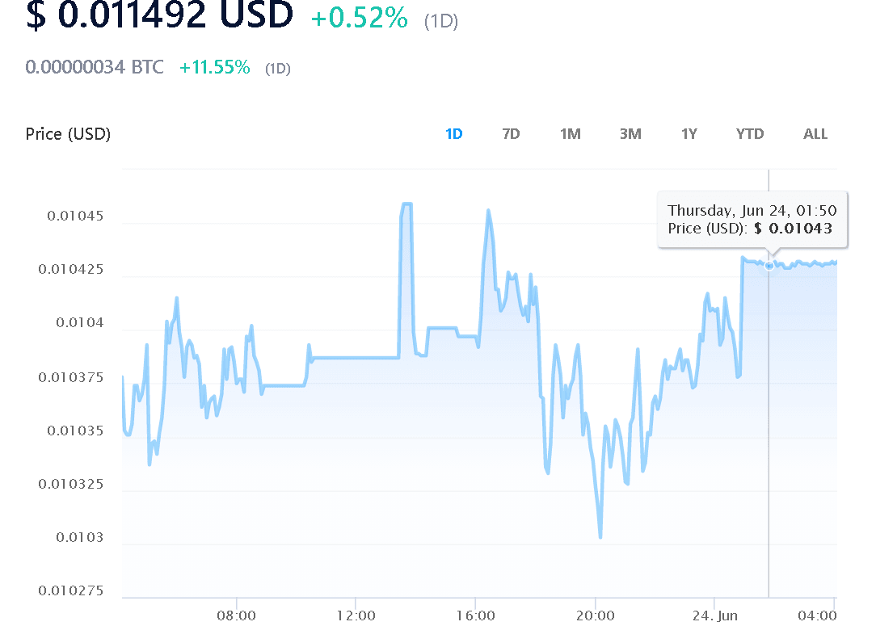Click the highlighted data point marker on chart line
This screenshot has height=626, width=876.
[769, 265]
